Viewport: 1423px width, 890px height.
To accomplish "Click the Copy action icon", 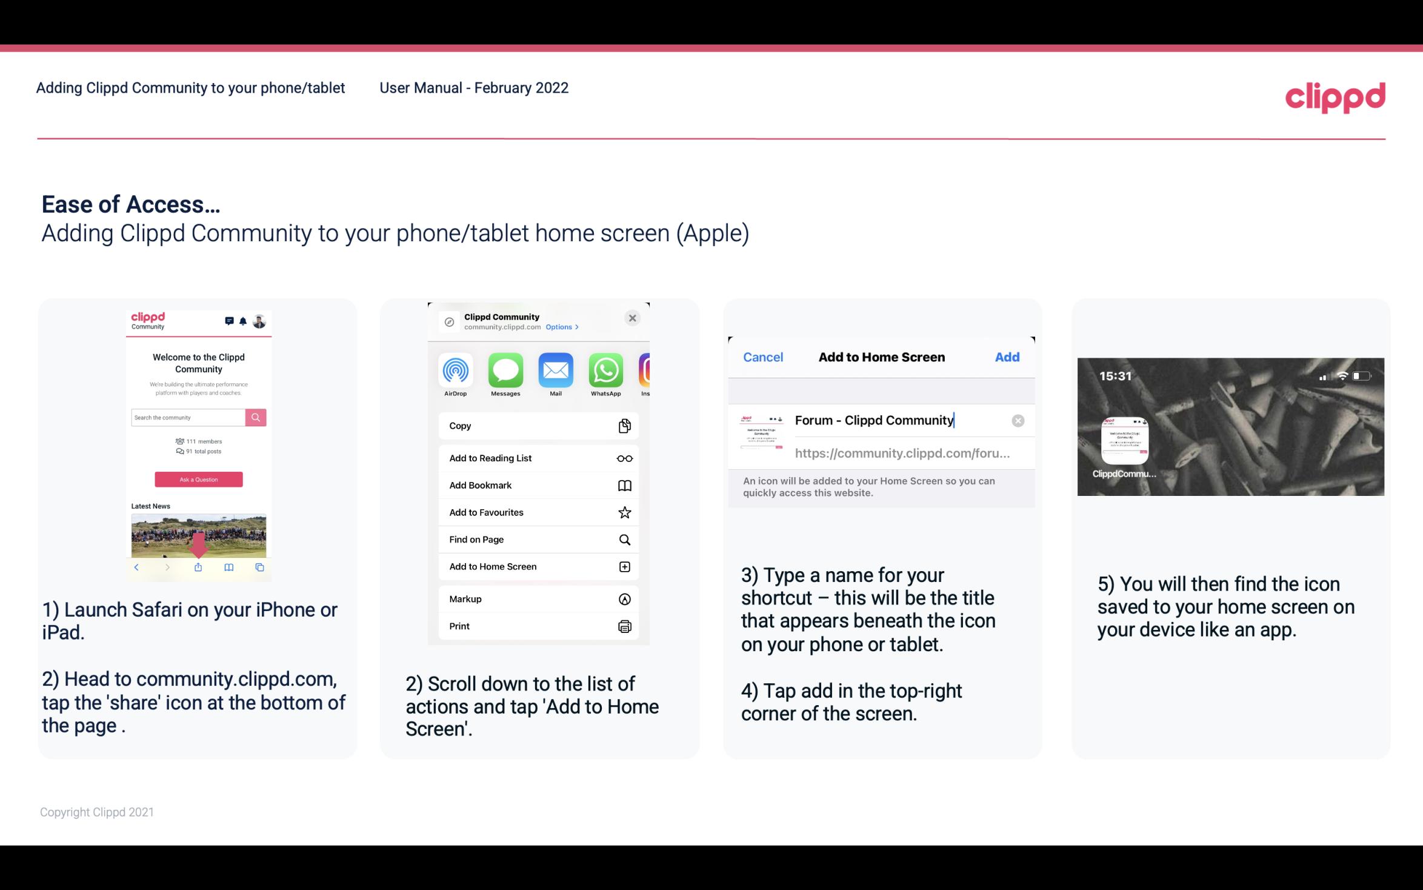I will tap(624, 426).
